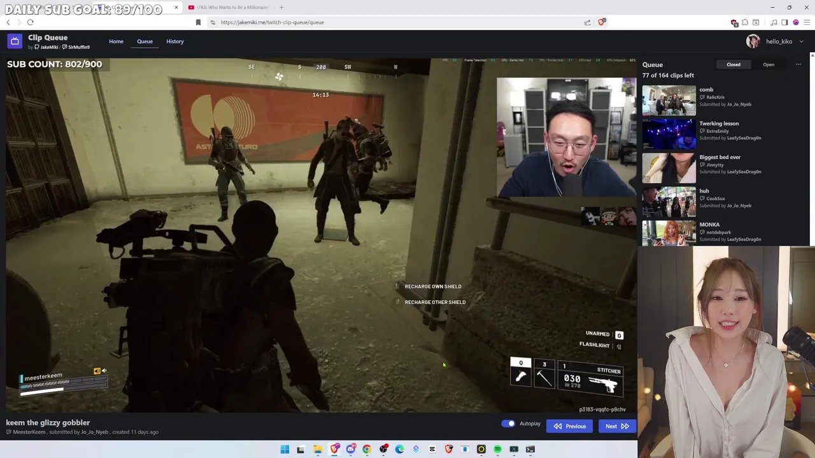Click the channel name CookSux
The height and width of the screenshot is (458, 815).
[715, 198]
